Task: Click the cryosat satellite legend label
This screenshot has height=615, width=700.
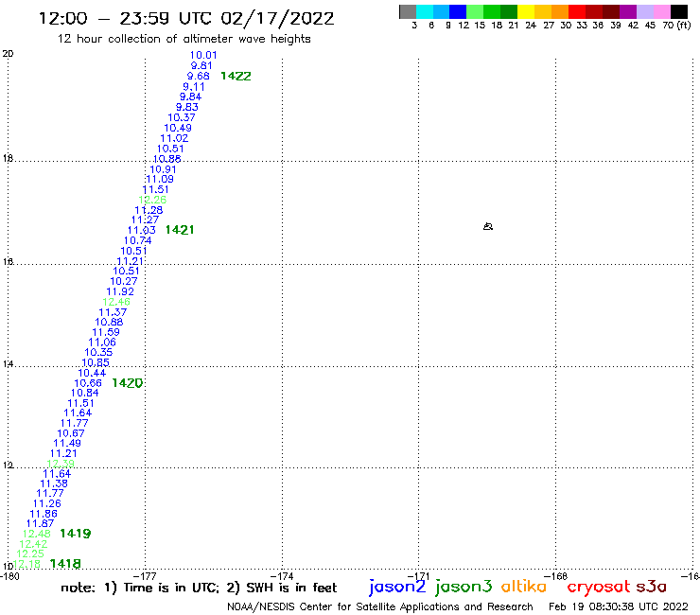Action: 598,587
